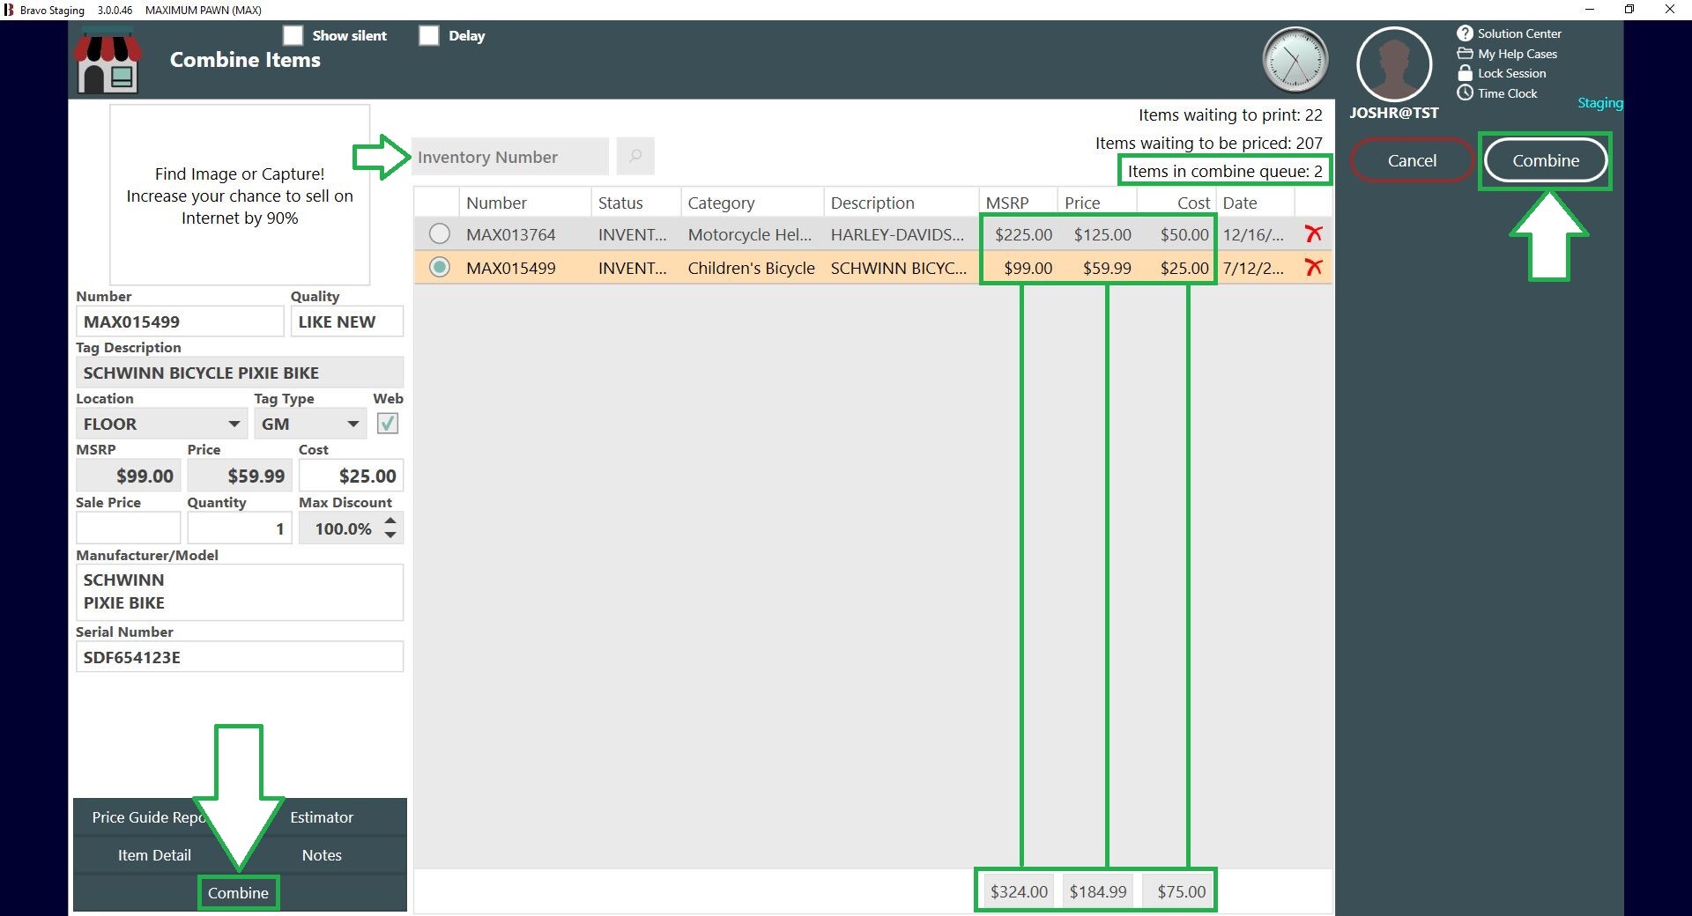Click the Quality field LIKE NEW

coord(346,321)
